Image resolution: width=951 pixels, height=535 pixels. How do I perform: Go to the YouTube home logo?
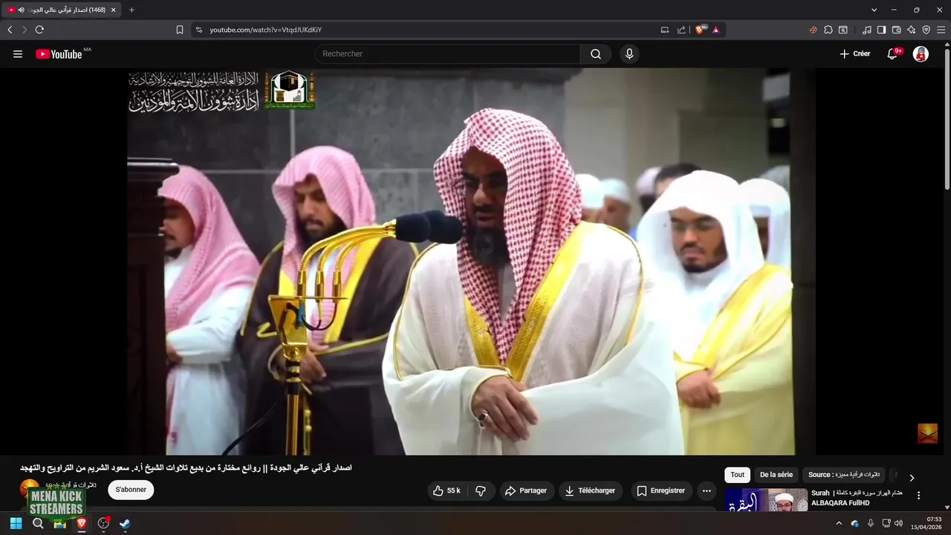(x=59, y=54)
